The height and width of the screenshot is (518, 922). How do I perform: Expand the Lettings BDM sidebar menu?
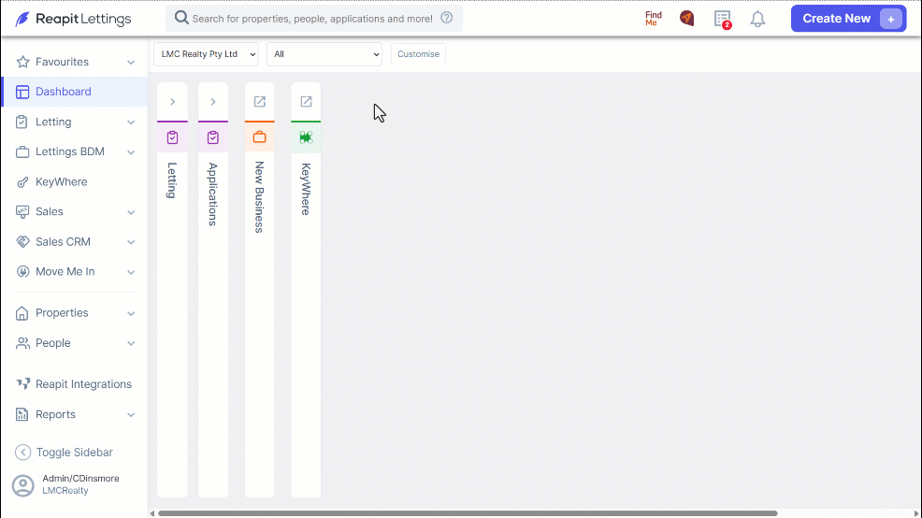click(75, 151)
